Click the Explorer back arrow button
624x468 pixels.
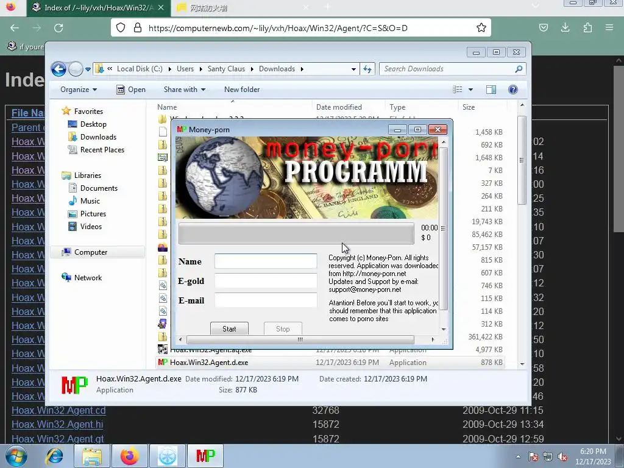click(59, 69)
